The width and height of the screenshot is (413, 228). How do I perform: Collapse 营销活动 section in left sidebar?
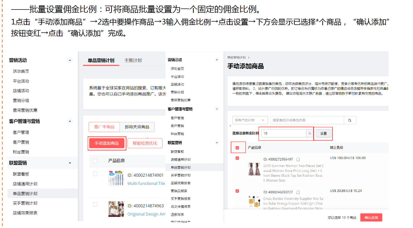click(70, 60)
